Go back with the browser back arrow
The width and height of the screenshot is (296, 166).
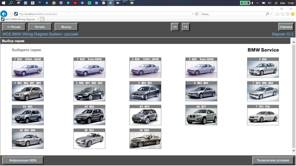tap(4, 14)
